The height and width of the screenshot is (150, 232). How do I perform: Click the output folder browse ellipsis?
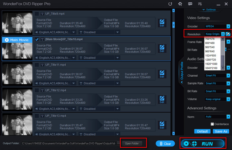pos(119,143)
